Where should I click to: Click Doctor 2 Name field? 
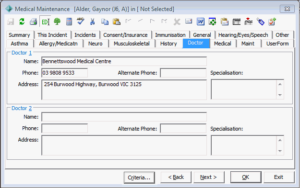coord(124,117)
